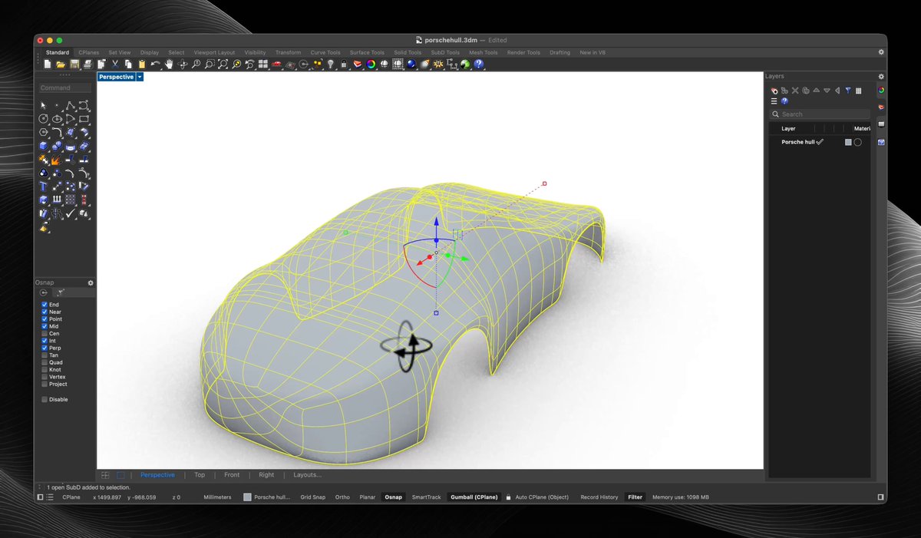Enable the Tan osnap checkbox

point(44,355)
